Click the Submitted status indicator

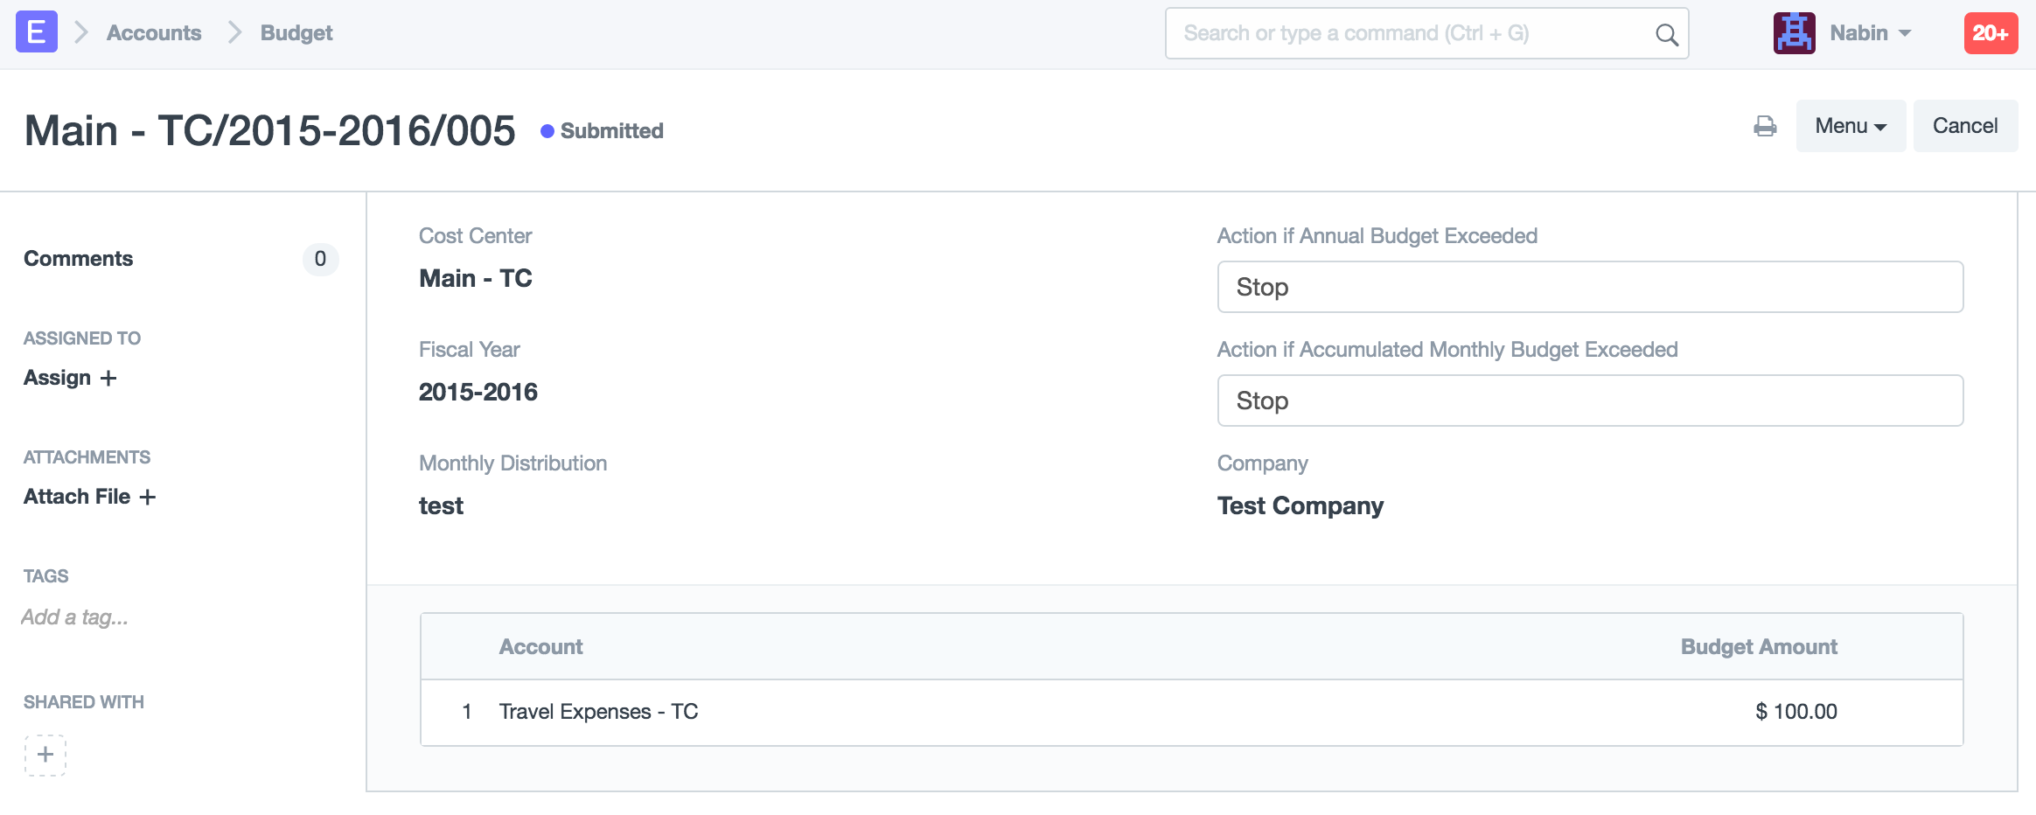(603, 131)
